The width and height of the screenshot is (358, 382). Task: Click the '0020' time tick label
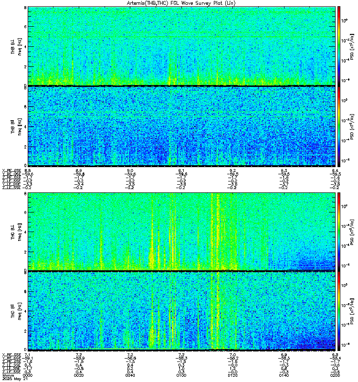(79, 375)
